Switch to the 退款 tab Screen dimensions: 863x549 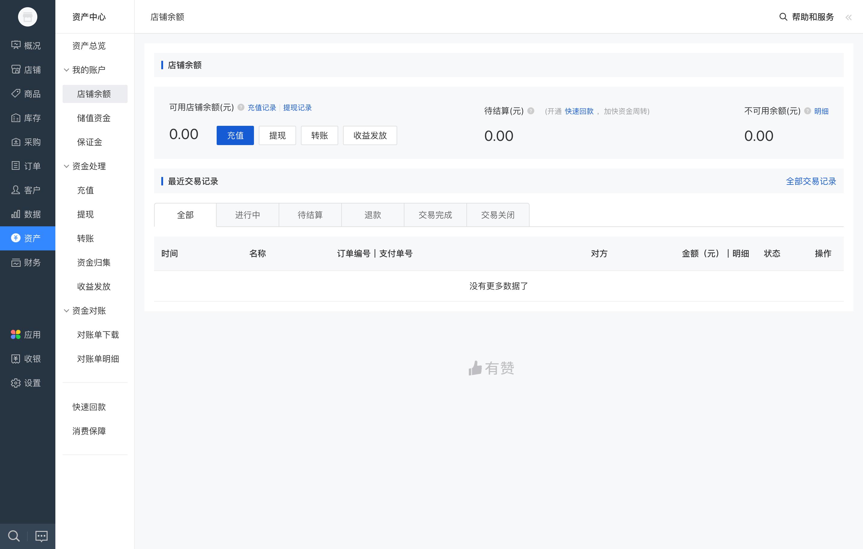pyautogui.click(x=373, y=215)
